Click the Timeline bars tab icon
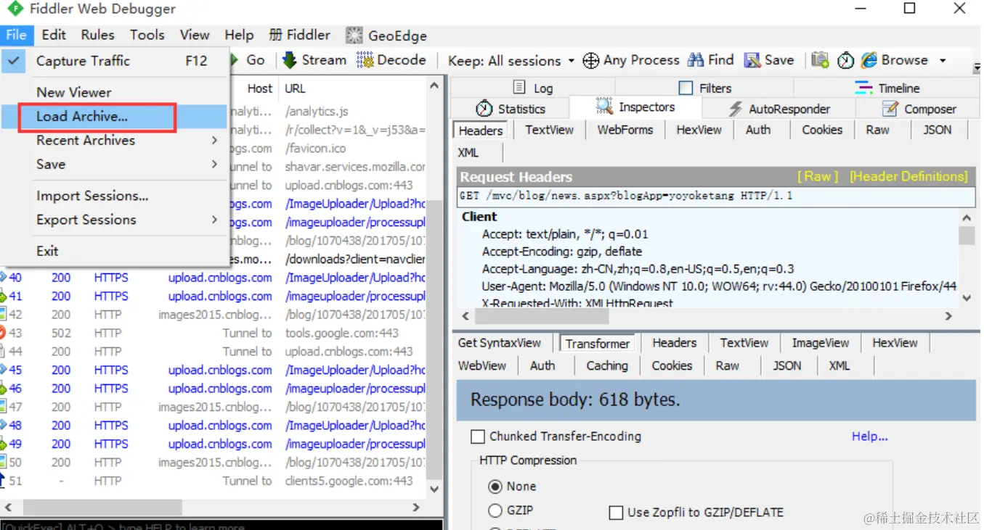This screenshot has height=530, width=984. 863,88
